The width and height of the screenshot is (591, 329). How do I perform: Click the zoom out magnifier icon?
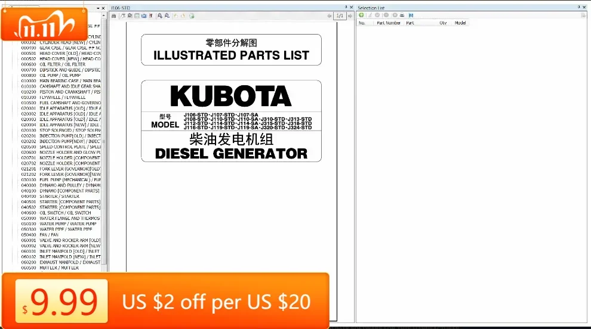pyautogui.click(x=167, y=16)
